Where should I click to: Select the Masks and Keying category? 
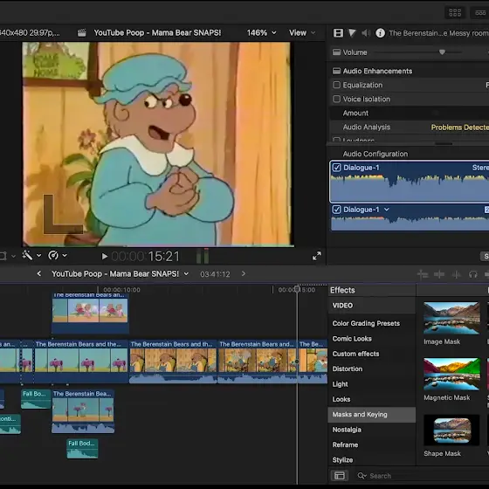[x=372, y=415]
